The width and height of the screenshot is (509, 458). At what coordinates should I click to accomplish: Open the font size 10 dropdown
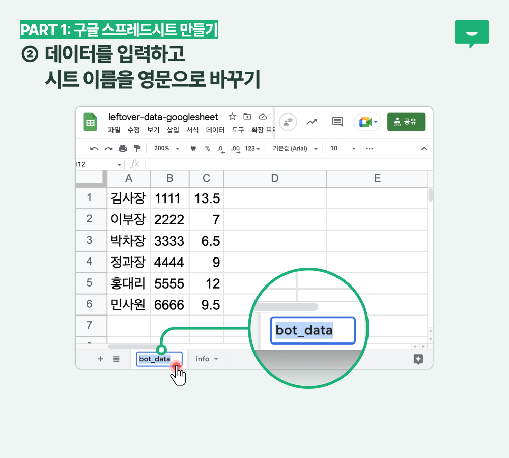tap(343, 148)
